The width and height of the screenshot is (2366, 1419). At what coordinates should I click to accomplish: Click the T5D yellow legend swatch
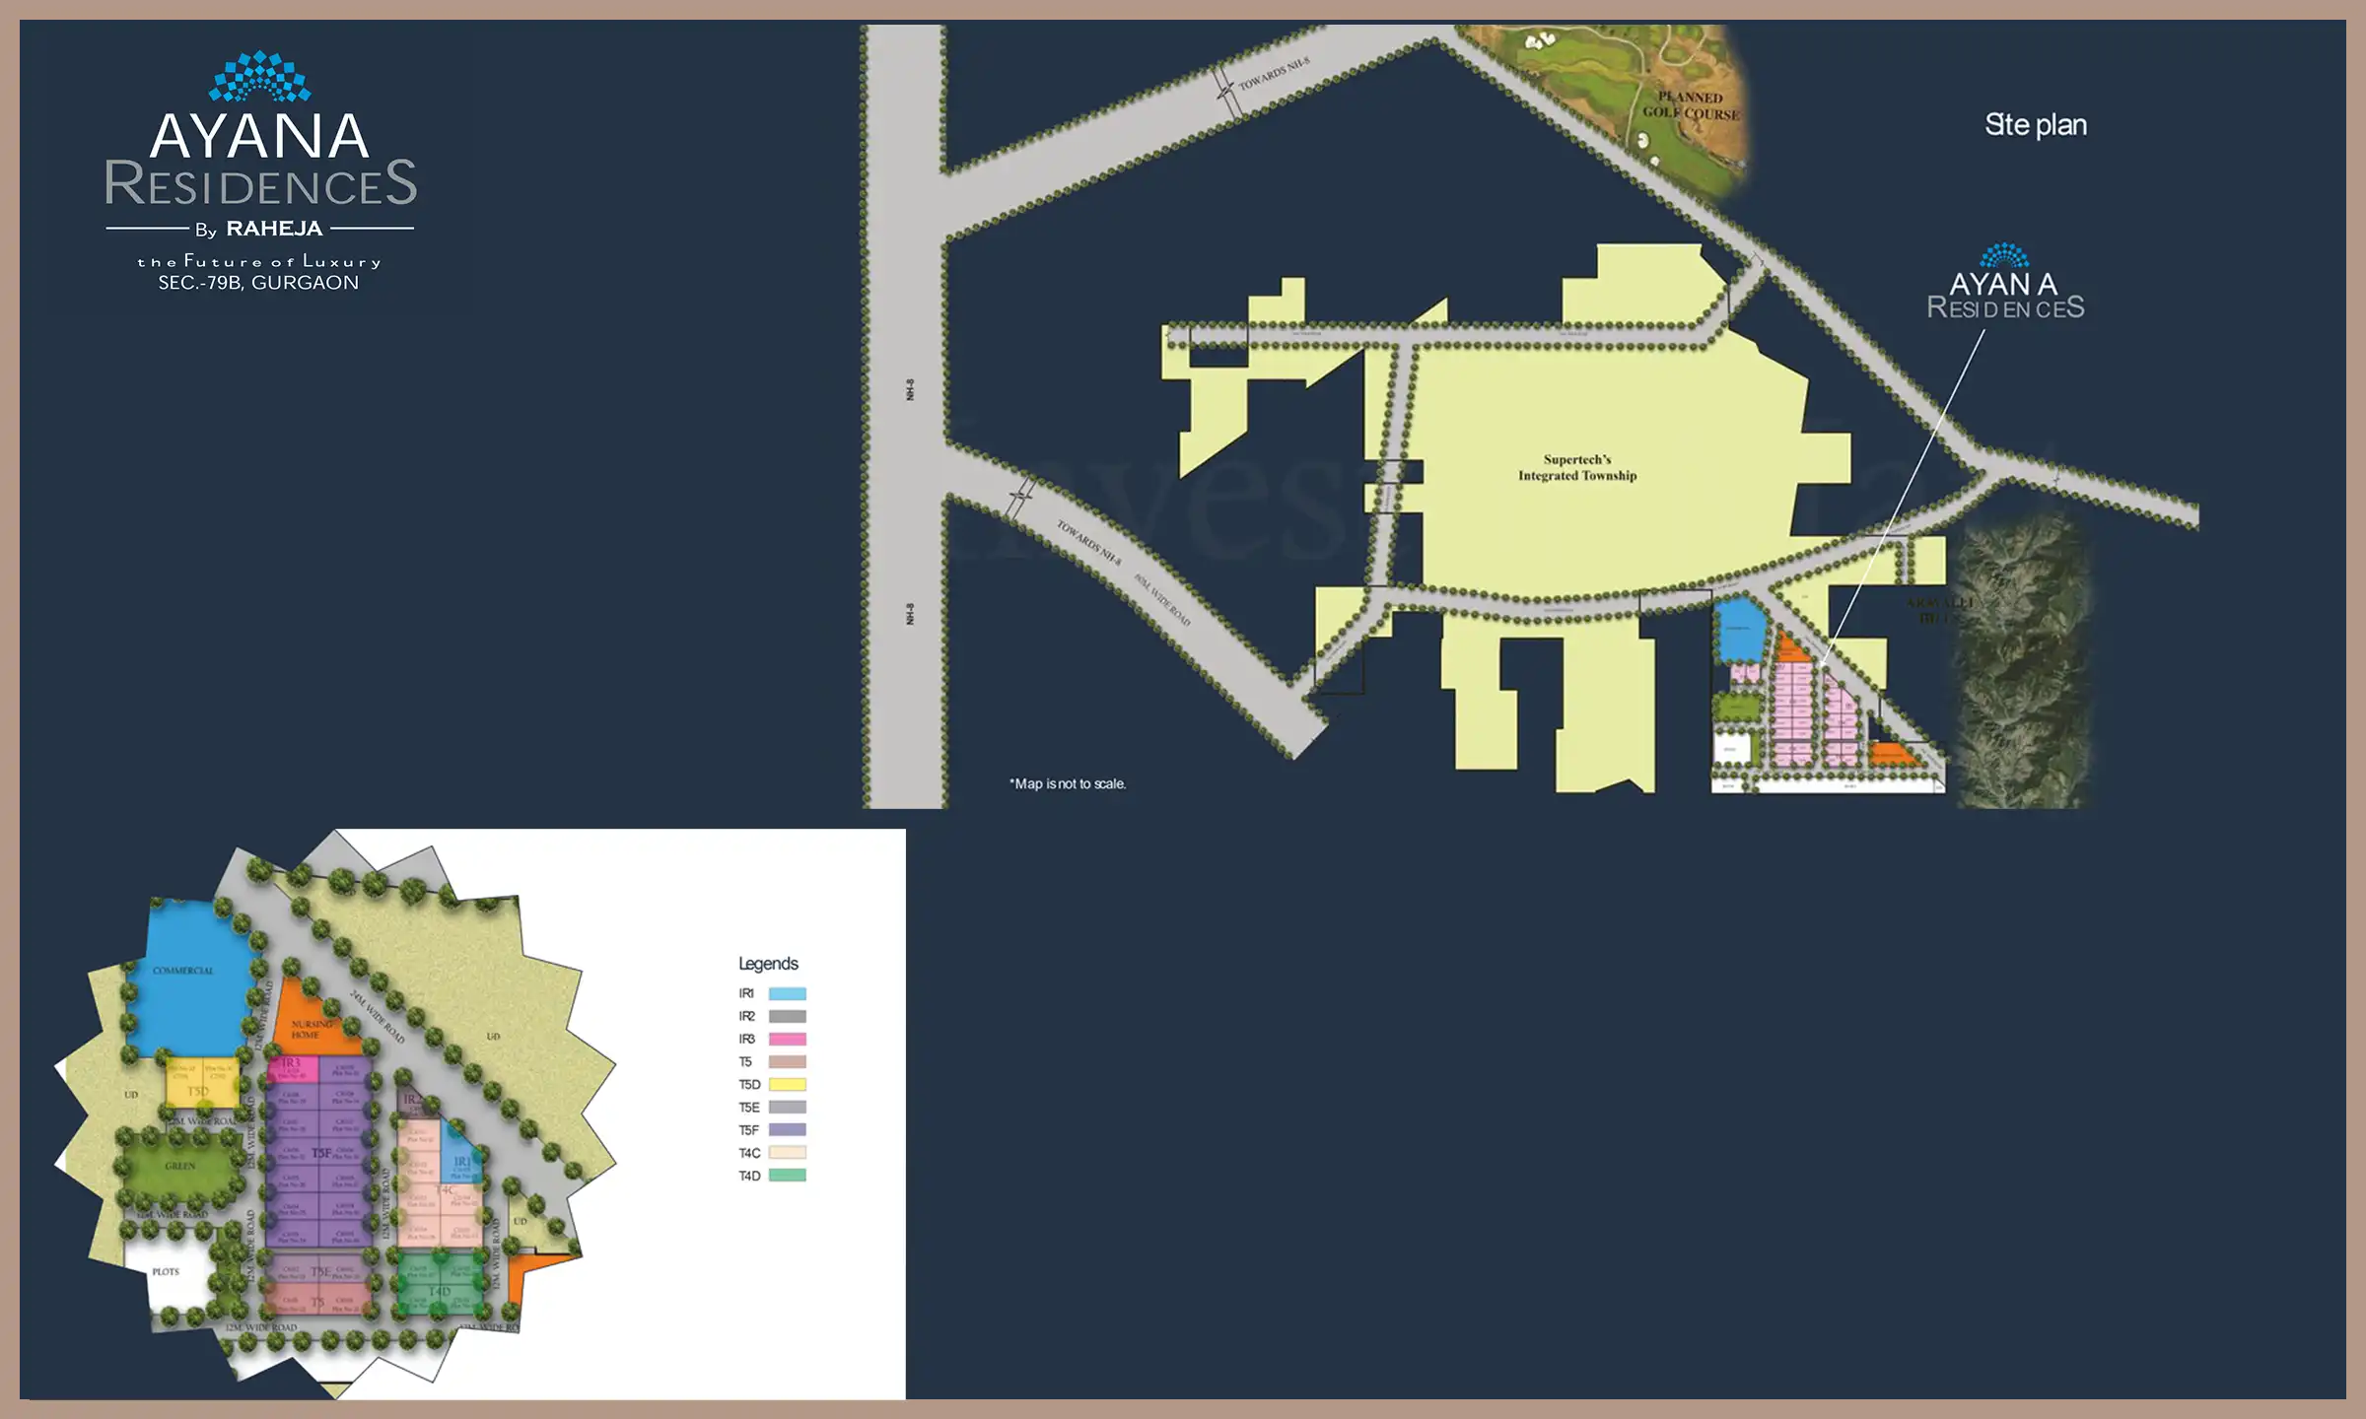tap(787, 1084)
